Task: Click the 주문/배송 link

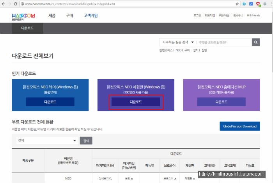Action: [x=224, y=16]
